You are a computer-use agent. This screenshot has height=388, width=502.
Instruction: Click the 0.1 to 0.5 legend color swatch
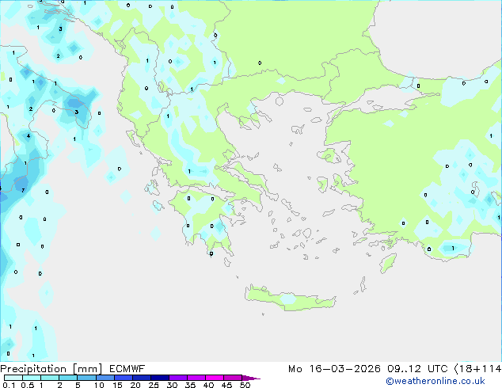(13, 378)
